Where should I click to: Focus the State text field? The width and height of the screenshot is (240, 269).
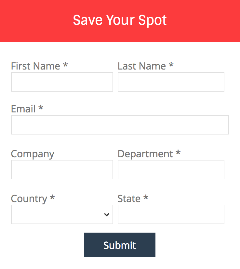point(171,214)
